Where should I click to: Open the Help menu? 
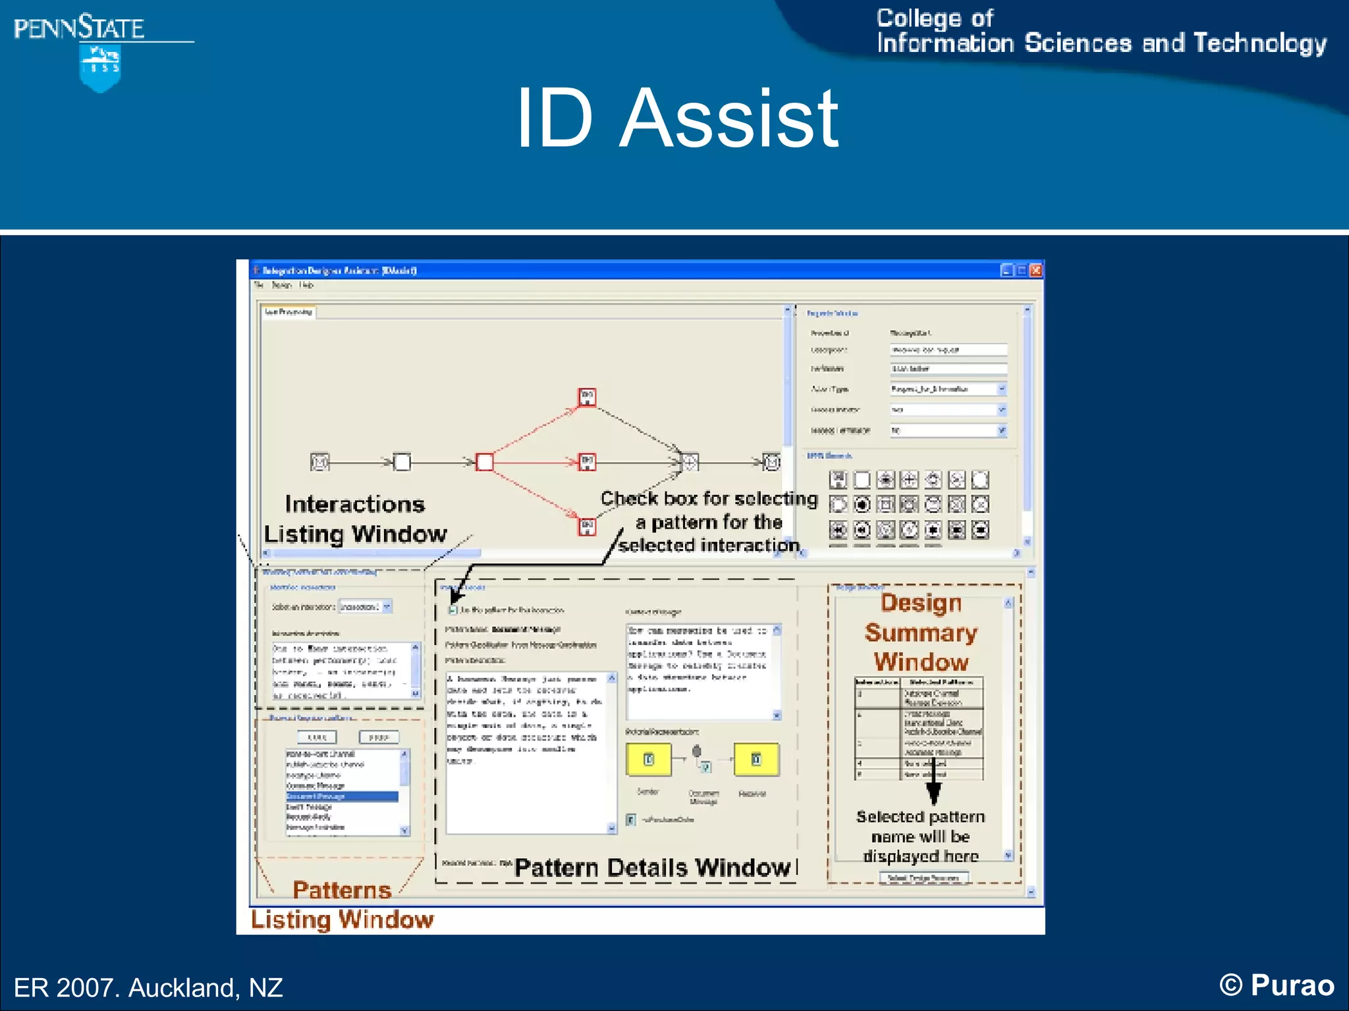click(x=306, y=285)
